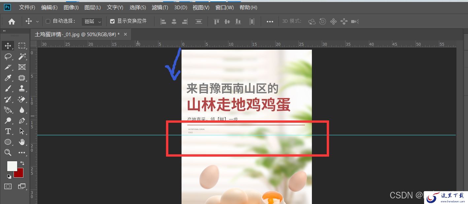Close the 土鸡蛋详情-_01.jpg document tab
468x204 pixels.
coord(126,34)
